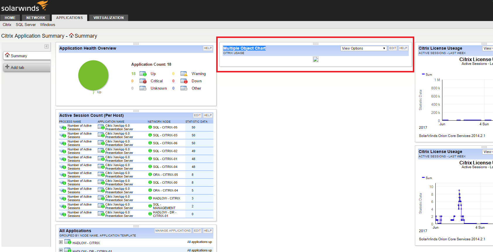Click Citrix XenApp 6.0 Presentation Server in the ORA - CITRIX-04 row

coord(119,190)
